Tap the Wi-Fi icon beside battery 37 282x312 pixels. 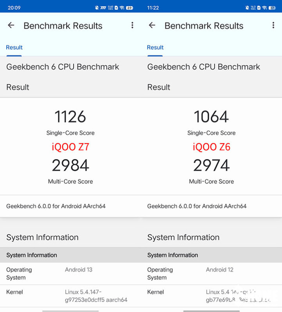click(x=265, y=8)
